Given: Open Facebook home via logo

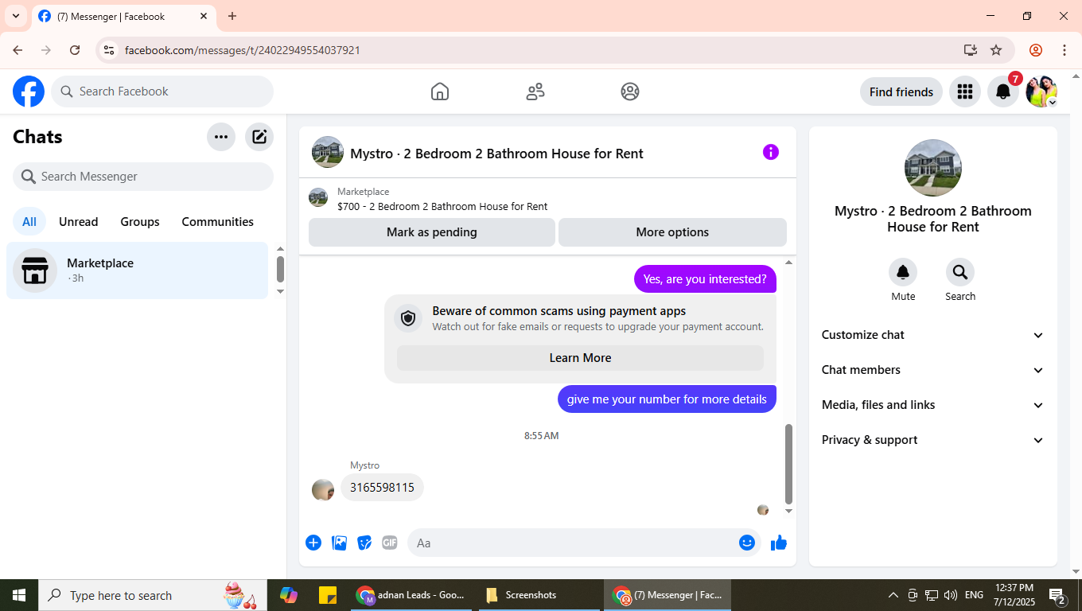Looking at the screenshot, I should (29, 91).
